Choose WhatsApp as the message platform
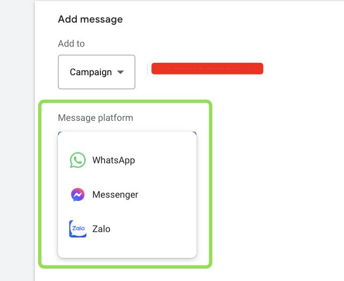The width and height of the screenshot is (344, 281). coord(113,160)
